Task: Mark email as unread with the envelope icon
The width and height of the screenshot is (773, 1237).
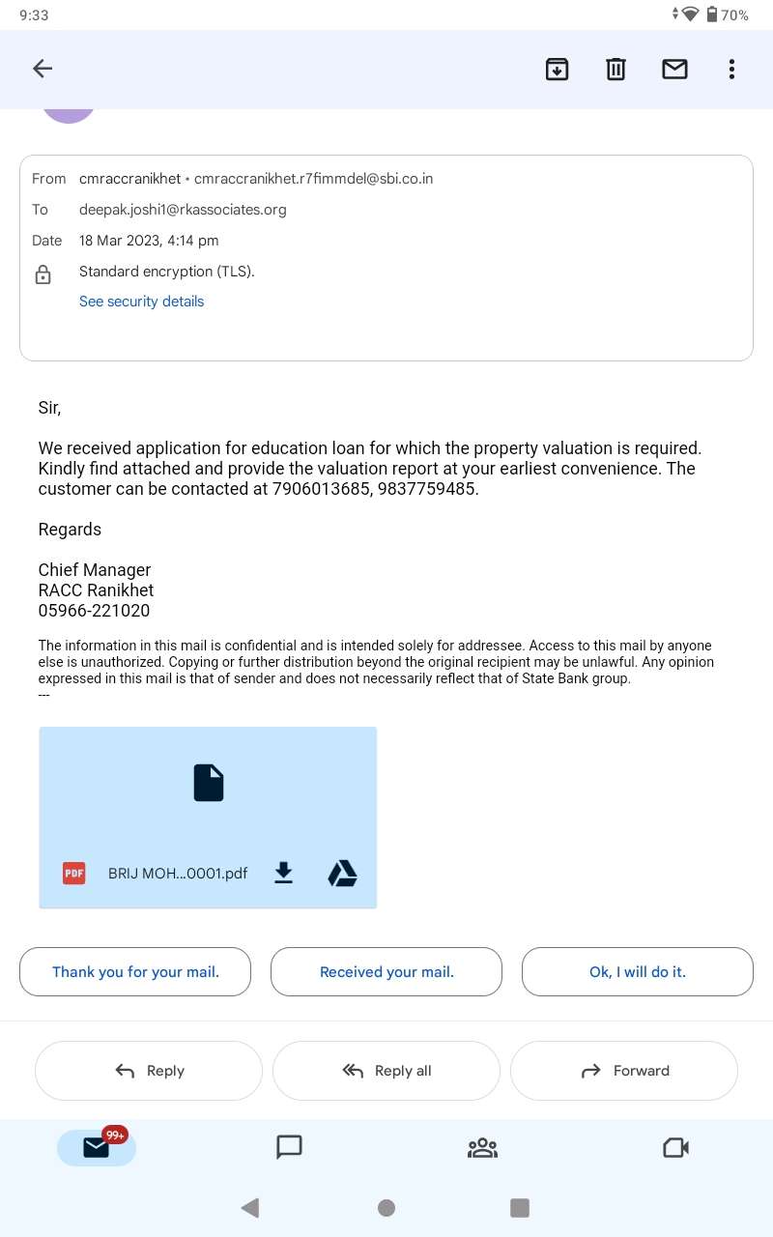Action: point(674,69)
